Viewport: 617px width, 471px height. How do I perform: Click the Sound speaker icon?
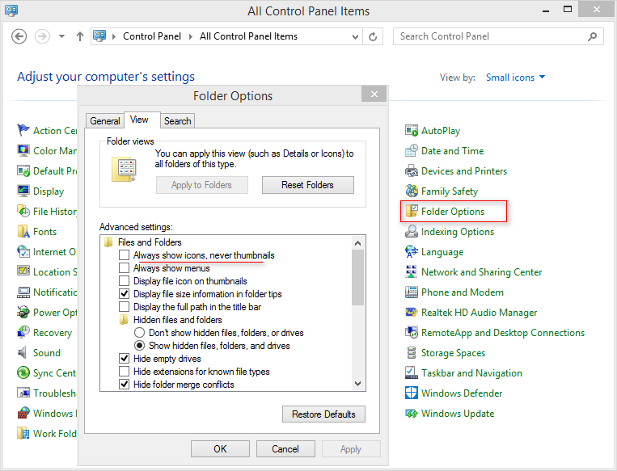click(23, 353)
